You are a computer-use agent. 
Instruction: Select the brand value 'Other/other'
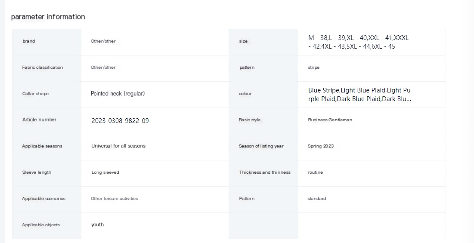103,41
